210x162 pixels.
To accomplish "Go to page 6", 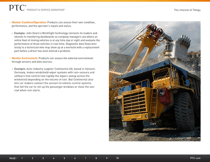I will (x=75, y=158).
